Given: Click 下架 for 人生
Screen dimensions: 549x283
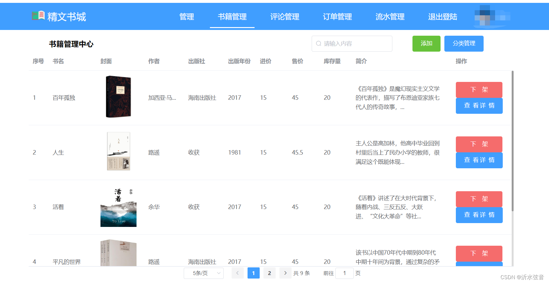Looking at the screenshot, I should pyautogui.click(x=479, y=144).
